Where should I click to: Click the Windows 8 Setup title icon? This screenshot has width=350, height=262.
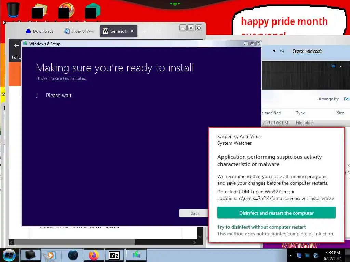point(25,43)
